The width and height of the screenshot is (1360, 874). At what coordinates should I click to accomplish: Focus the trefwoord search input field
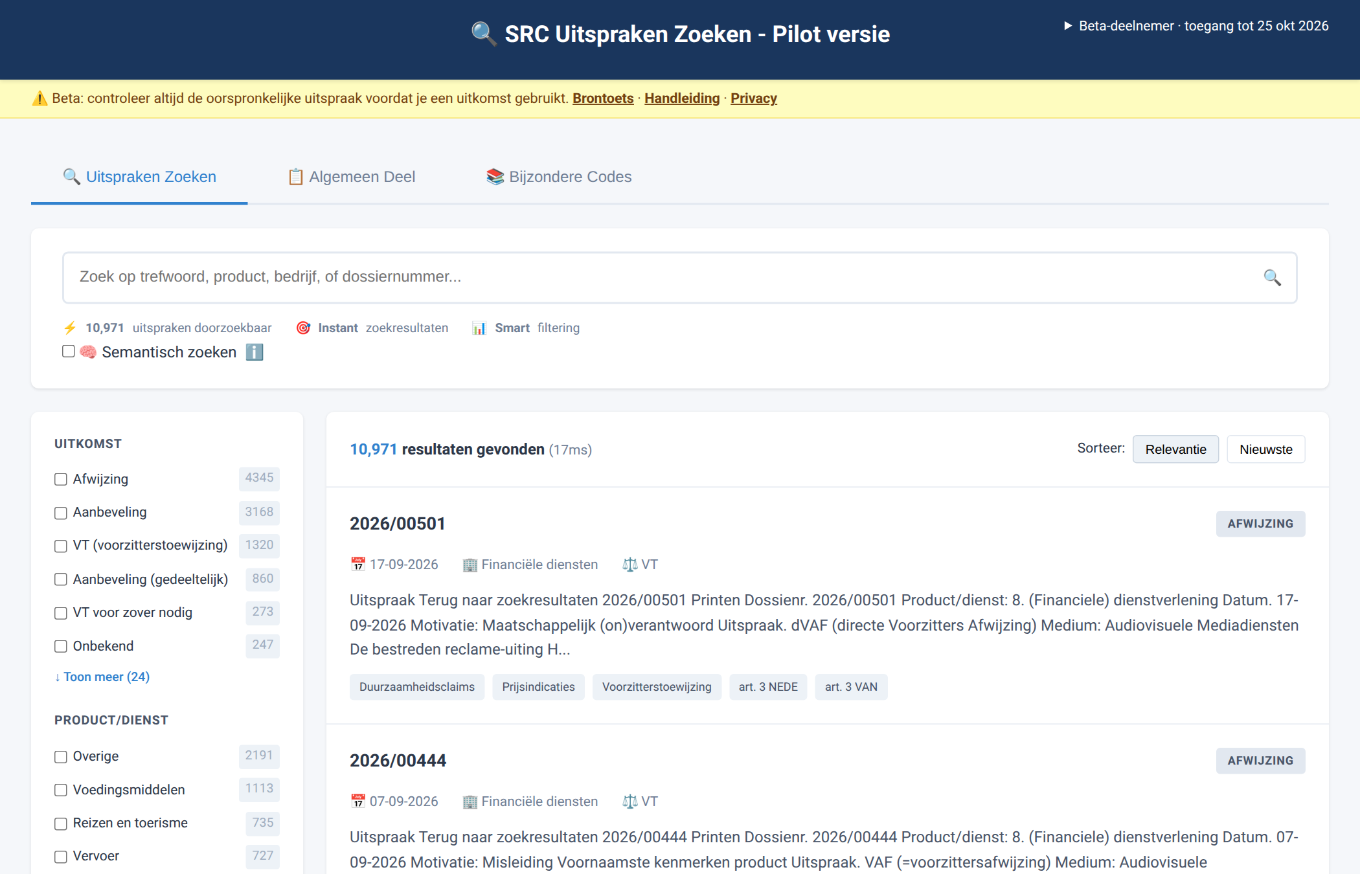click(x=679, y=278)
